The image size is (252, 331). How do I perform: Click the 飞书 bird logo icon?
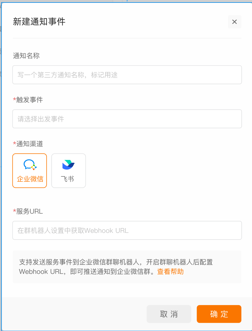point(68,165)
